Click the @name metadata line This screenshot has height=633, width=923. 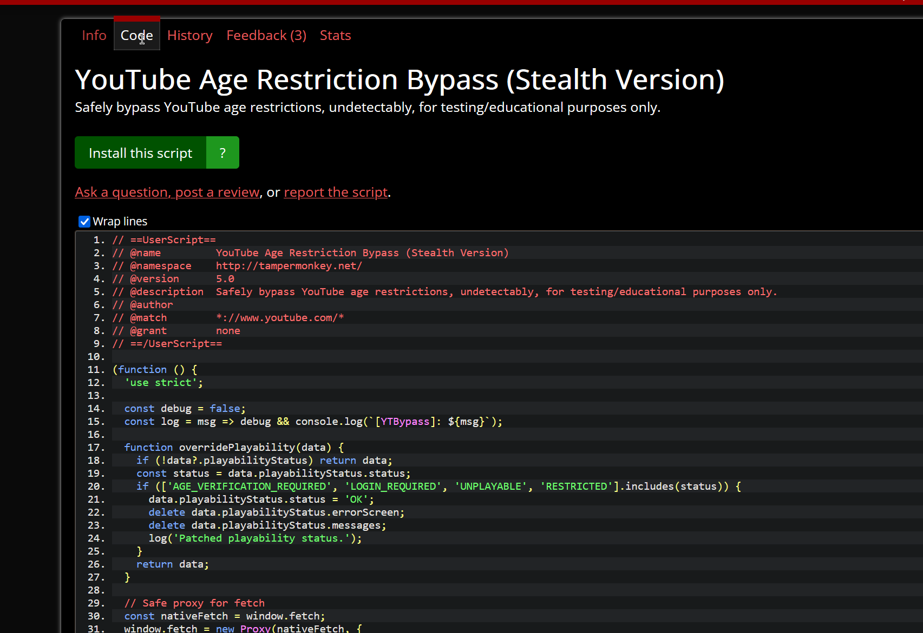coord(310,253)
